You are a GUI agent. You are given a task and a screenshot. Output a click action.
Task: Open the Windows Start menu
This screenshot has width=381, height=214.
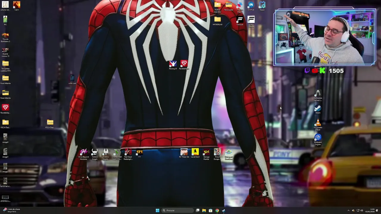[157, 210]
